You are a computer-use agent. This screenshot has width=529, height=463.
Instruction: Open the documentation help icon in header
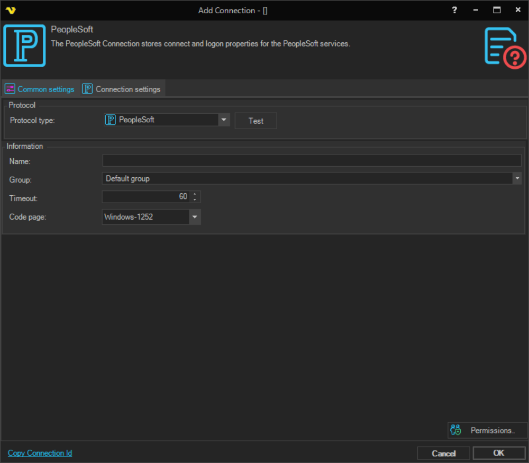coord(505,49)
